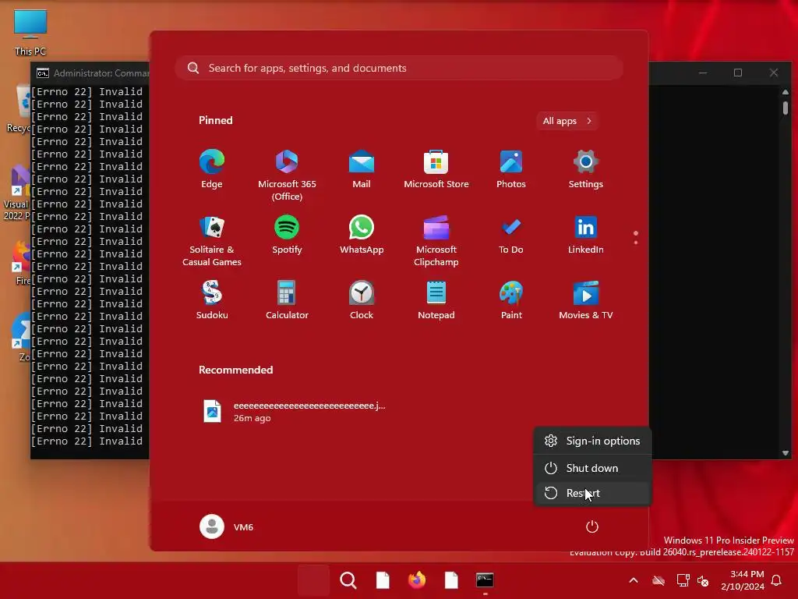Open the To Do app
The image size is (798, 599).
511,235
